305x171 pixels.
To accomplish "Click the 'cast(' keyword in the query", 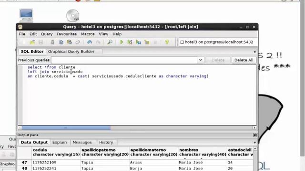I will point(83,76).
